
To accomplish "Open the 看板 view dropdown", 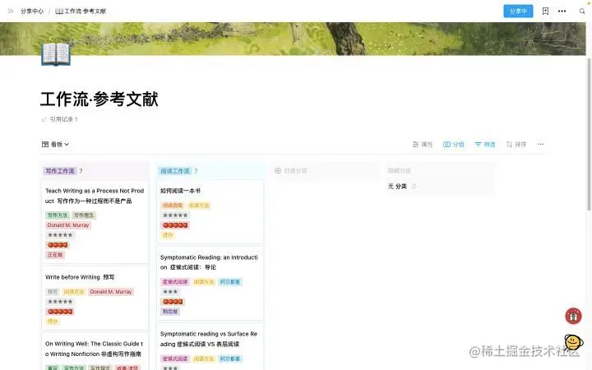I will pyautogui.click(x=56, y=144).
